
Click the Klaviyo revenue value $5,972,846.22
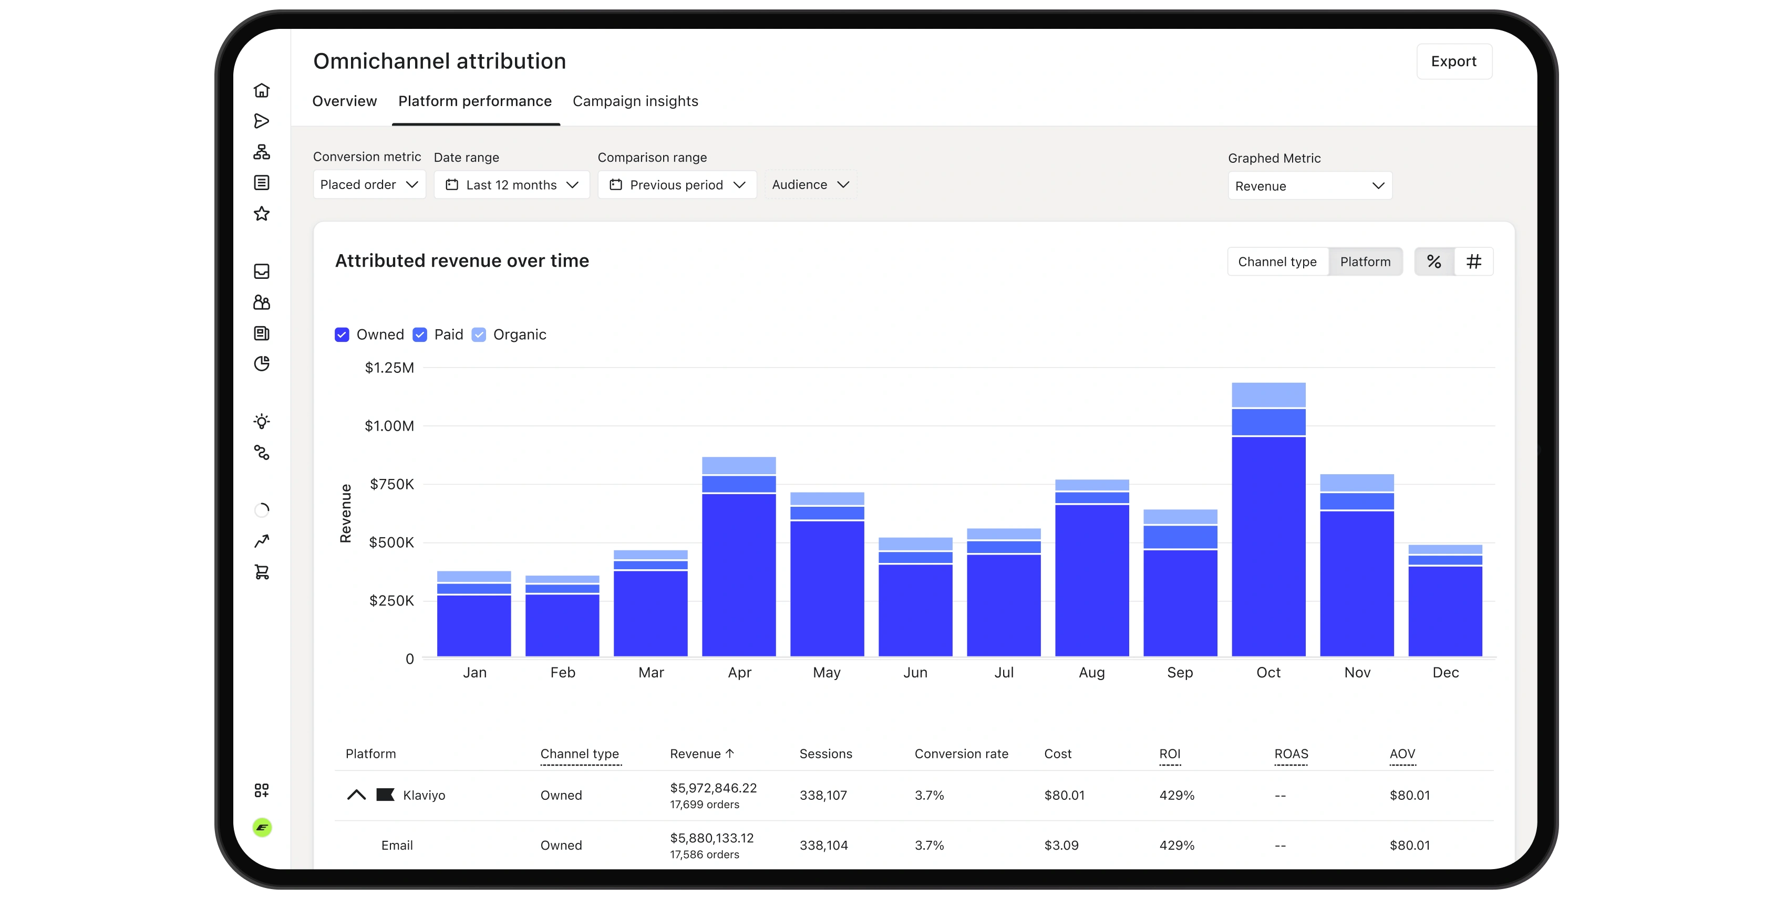(713, 788)
